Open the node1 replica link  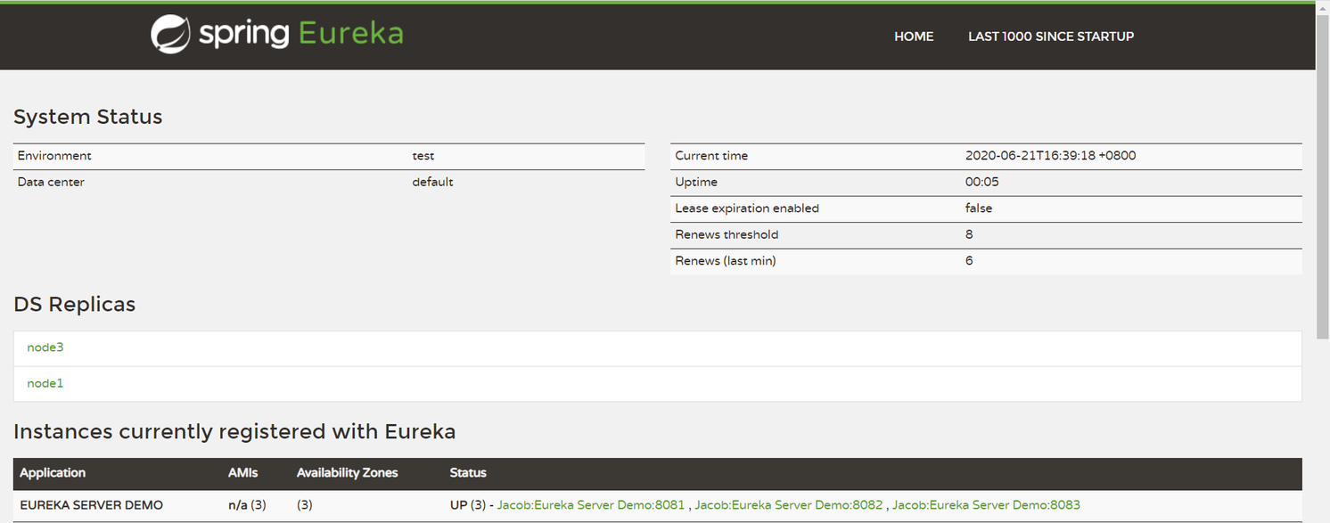point(45,383)
